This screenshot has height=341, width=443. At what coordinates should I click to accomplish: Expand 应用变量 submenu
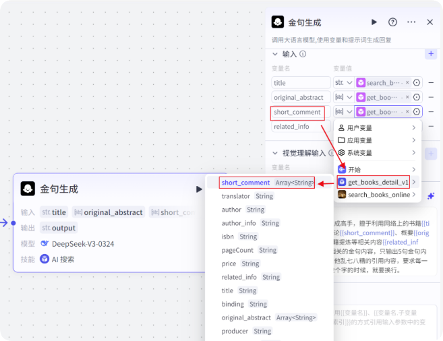(x=377, y=140)
